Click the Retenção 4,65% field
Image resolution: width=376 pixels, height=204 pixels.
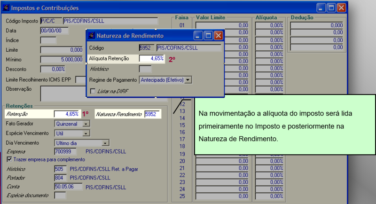point(67,114)
